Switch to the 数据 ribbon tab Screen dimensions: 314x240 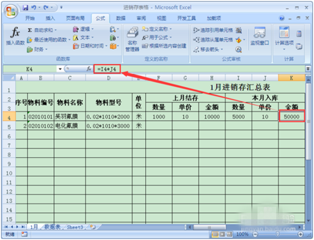pyautogui.click(x=121, y=18)
